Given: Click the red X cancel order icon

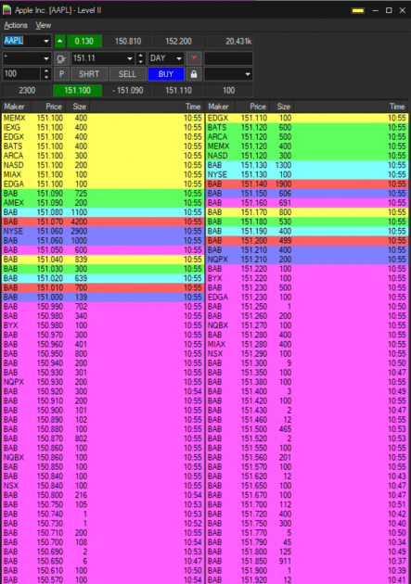Looking at the screenshot, I should point(194,58).
